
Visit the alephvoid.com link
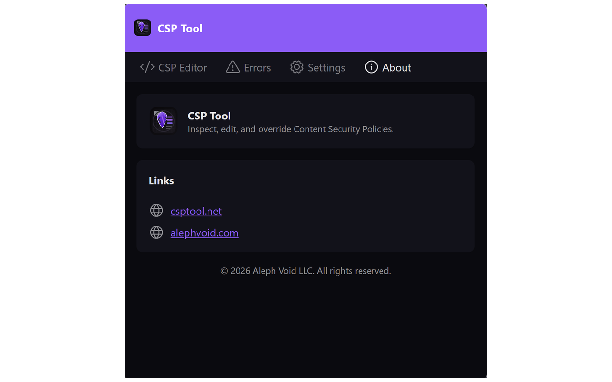click(x=204, y=233)
